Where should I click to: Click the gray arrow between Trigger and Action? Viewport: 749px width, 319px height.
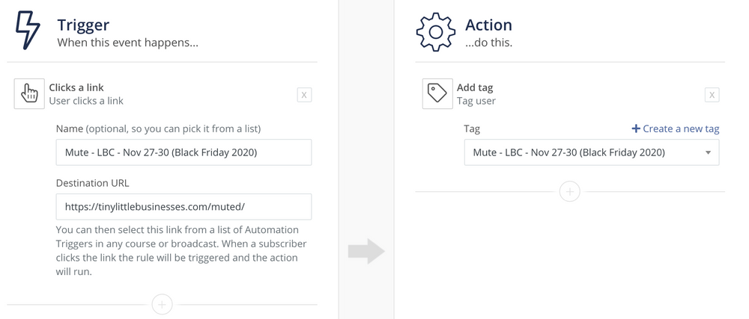366,251
